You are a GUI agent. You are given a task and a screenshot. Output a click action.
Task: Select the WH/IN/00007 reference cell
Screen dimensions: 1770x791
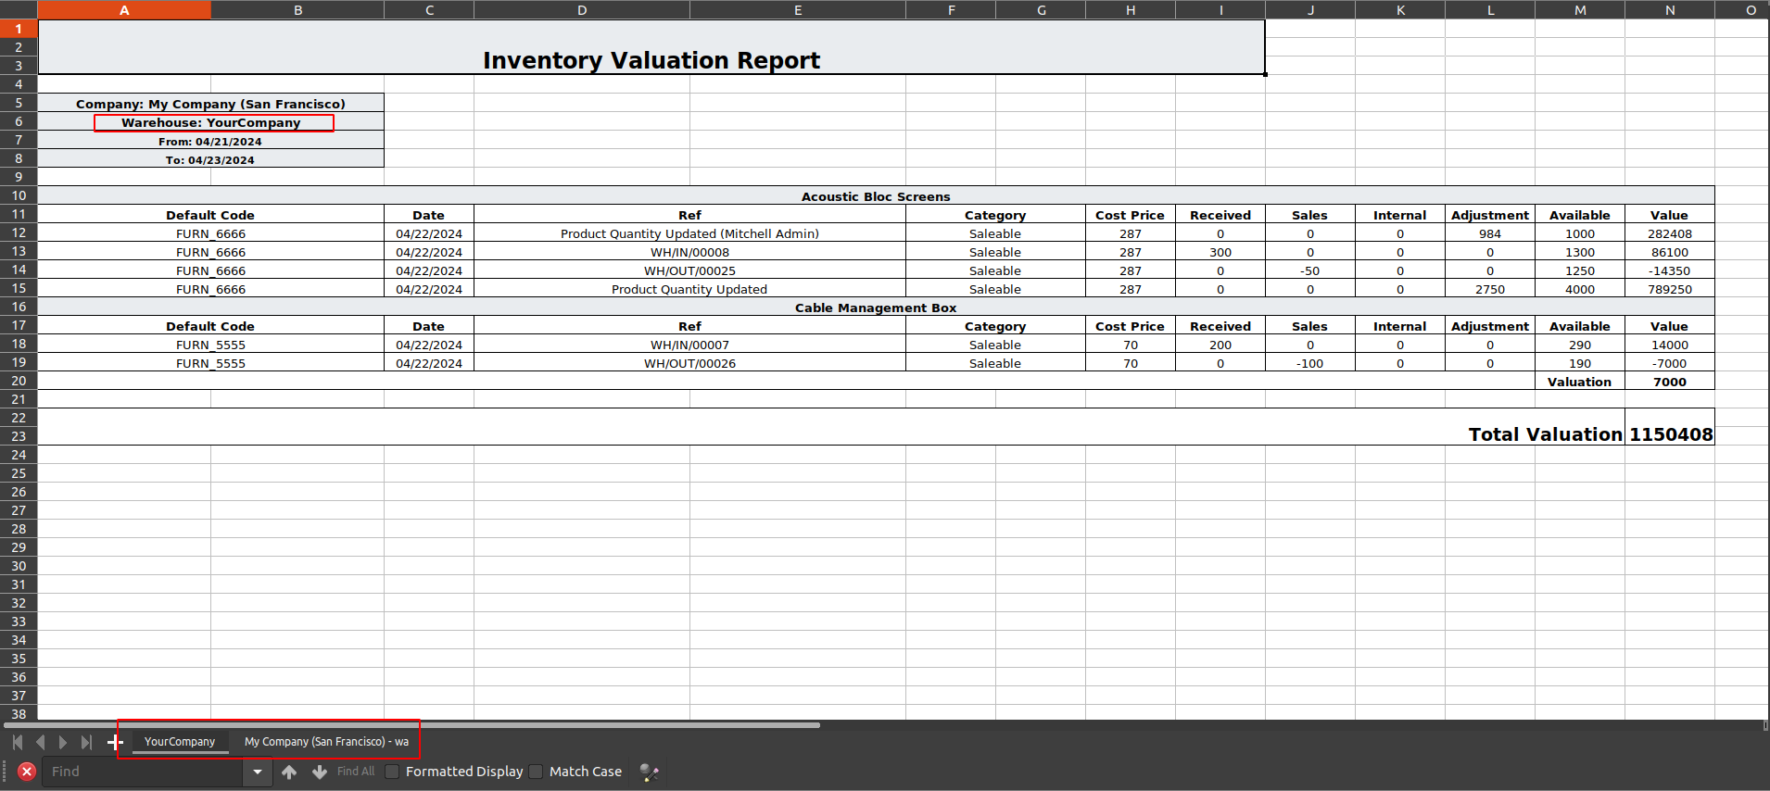(689, 345)
